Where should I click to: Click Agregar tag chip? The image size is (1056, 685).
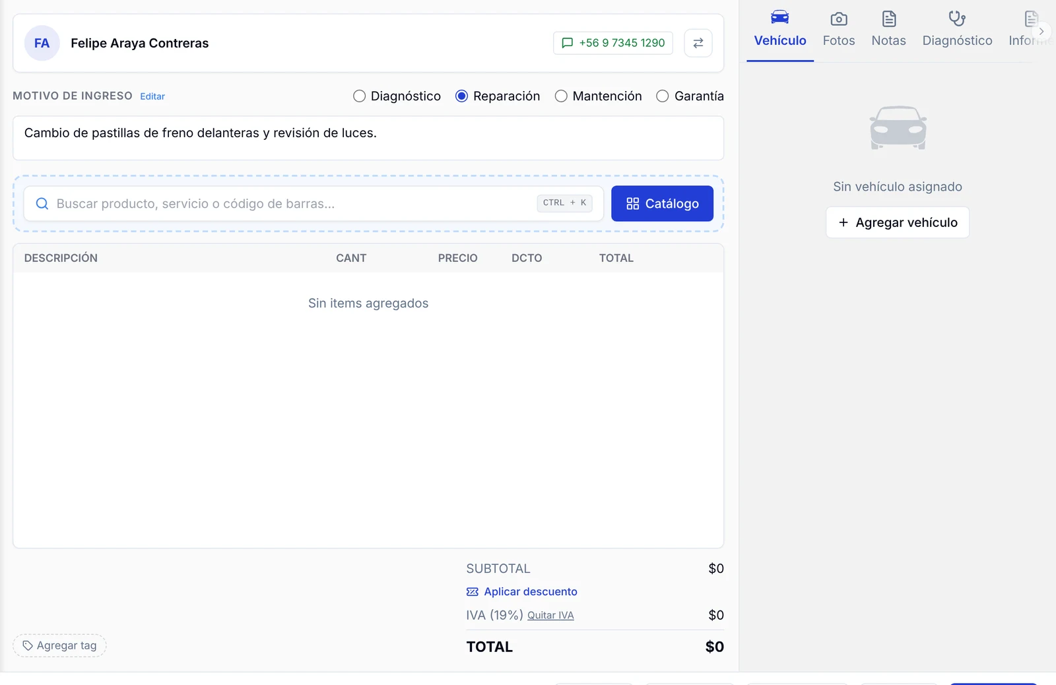(x=59, y=645)
